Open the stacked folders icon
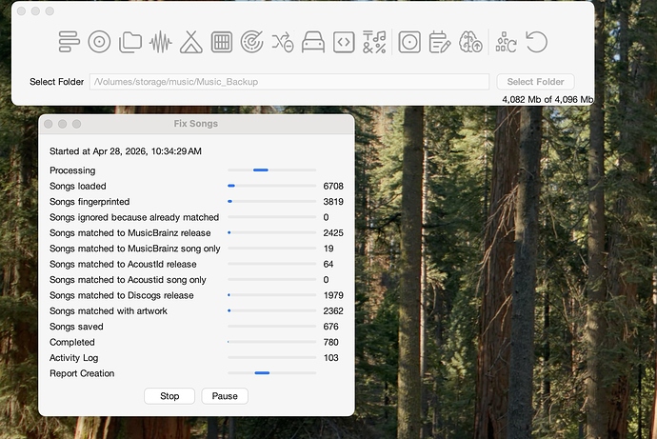 pos(130,42)
